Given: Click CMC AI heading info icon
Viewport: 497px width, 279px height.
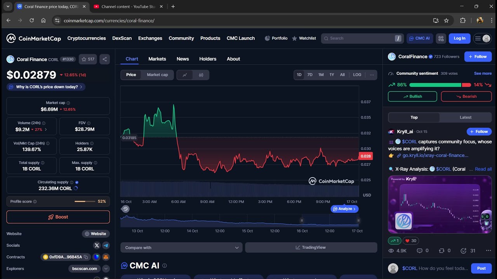Looking at the screenshot, I should pos(165,266).
